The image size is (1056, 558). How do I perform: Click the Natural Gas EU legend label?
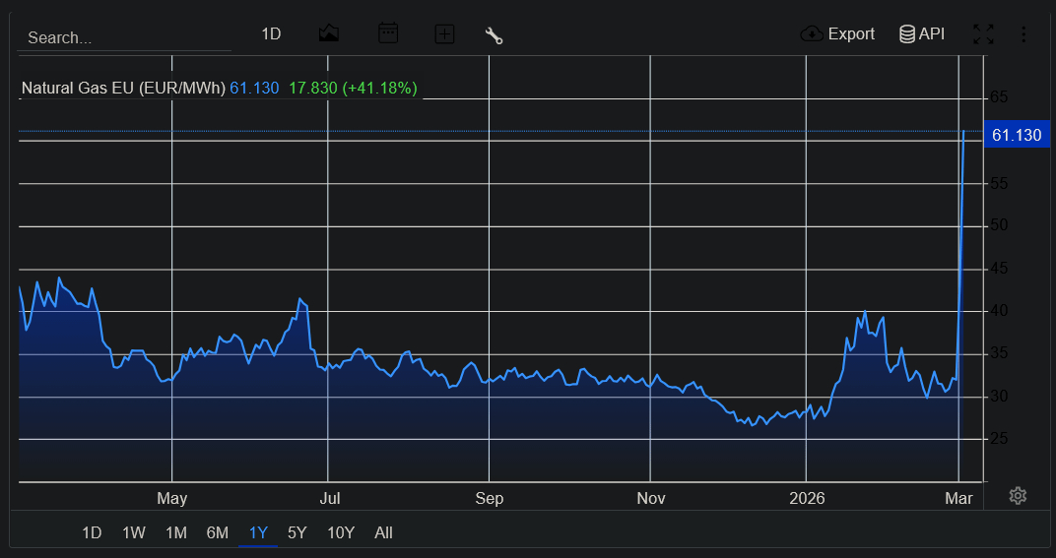pyautogui.click(x=123, y=89)
